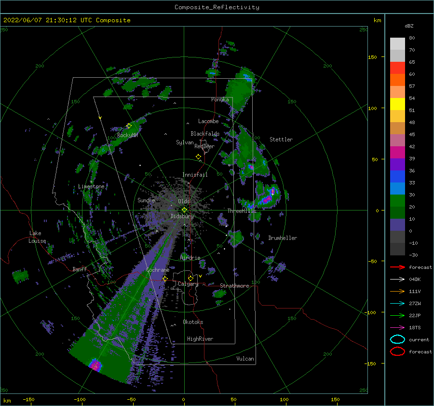Click the Banff label
This screenshot has height=406, width=434.
coord(80,269)
